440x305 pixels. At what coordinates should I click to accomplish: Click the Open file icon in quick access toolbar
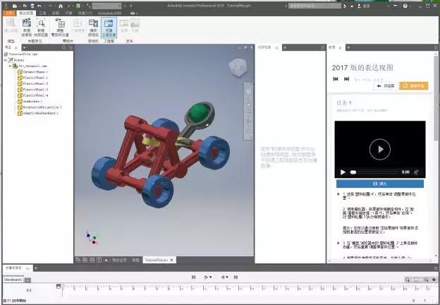click(25, 6)
